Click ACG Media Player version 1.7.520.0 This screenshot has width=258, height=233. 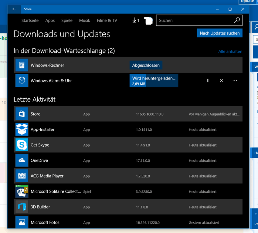pyautogui.click(x=143, y=176)
